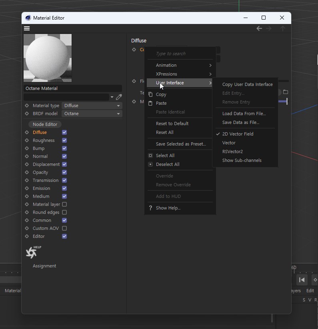Image resolution: width=318 pixels, height=329 pixels.
Task: Click keyframe diamond beside Opacity
Action: pyautogui.click(x=27, y=172)
